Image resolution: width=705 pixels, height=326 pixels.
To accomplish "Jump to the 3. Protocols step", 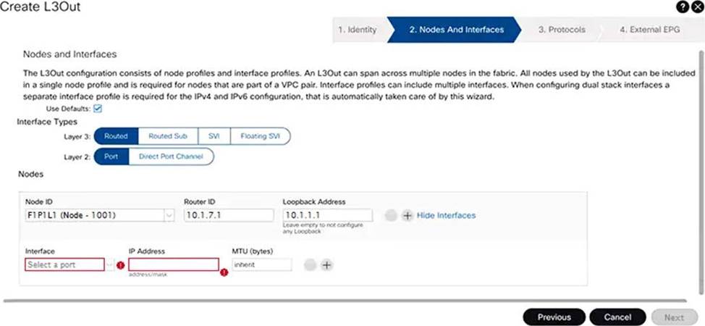I will pos(561,30).
